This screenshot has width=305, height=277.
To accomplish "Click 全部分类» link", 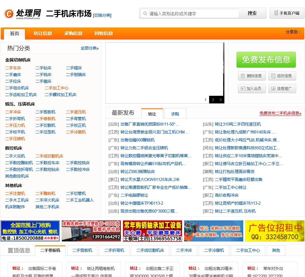I will [x=89, y=48].
